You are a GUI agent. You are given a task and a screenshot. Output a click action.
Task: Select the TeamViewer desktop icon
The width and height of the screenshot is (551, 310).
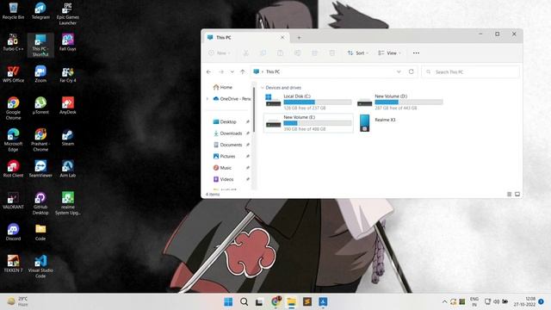tap(40, 169)
